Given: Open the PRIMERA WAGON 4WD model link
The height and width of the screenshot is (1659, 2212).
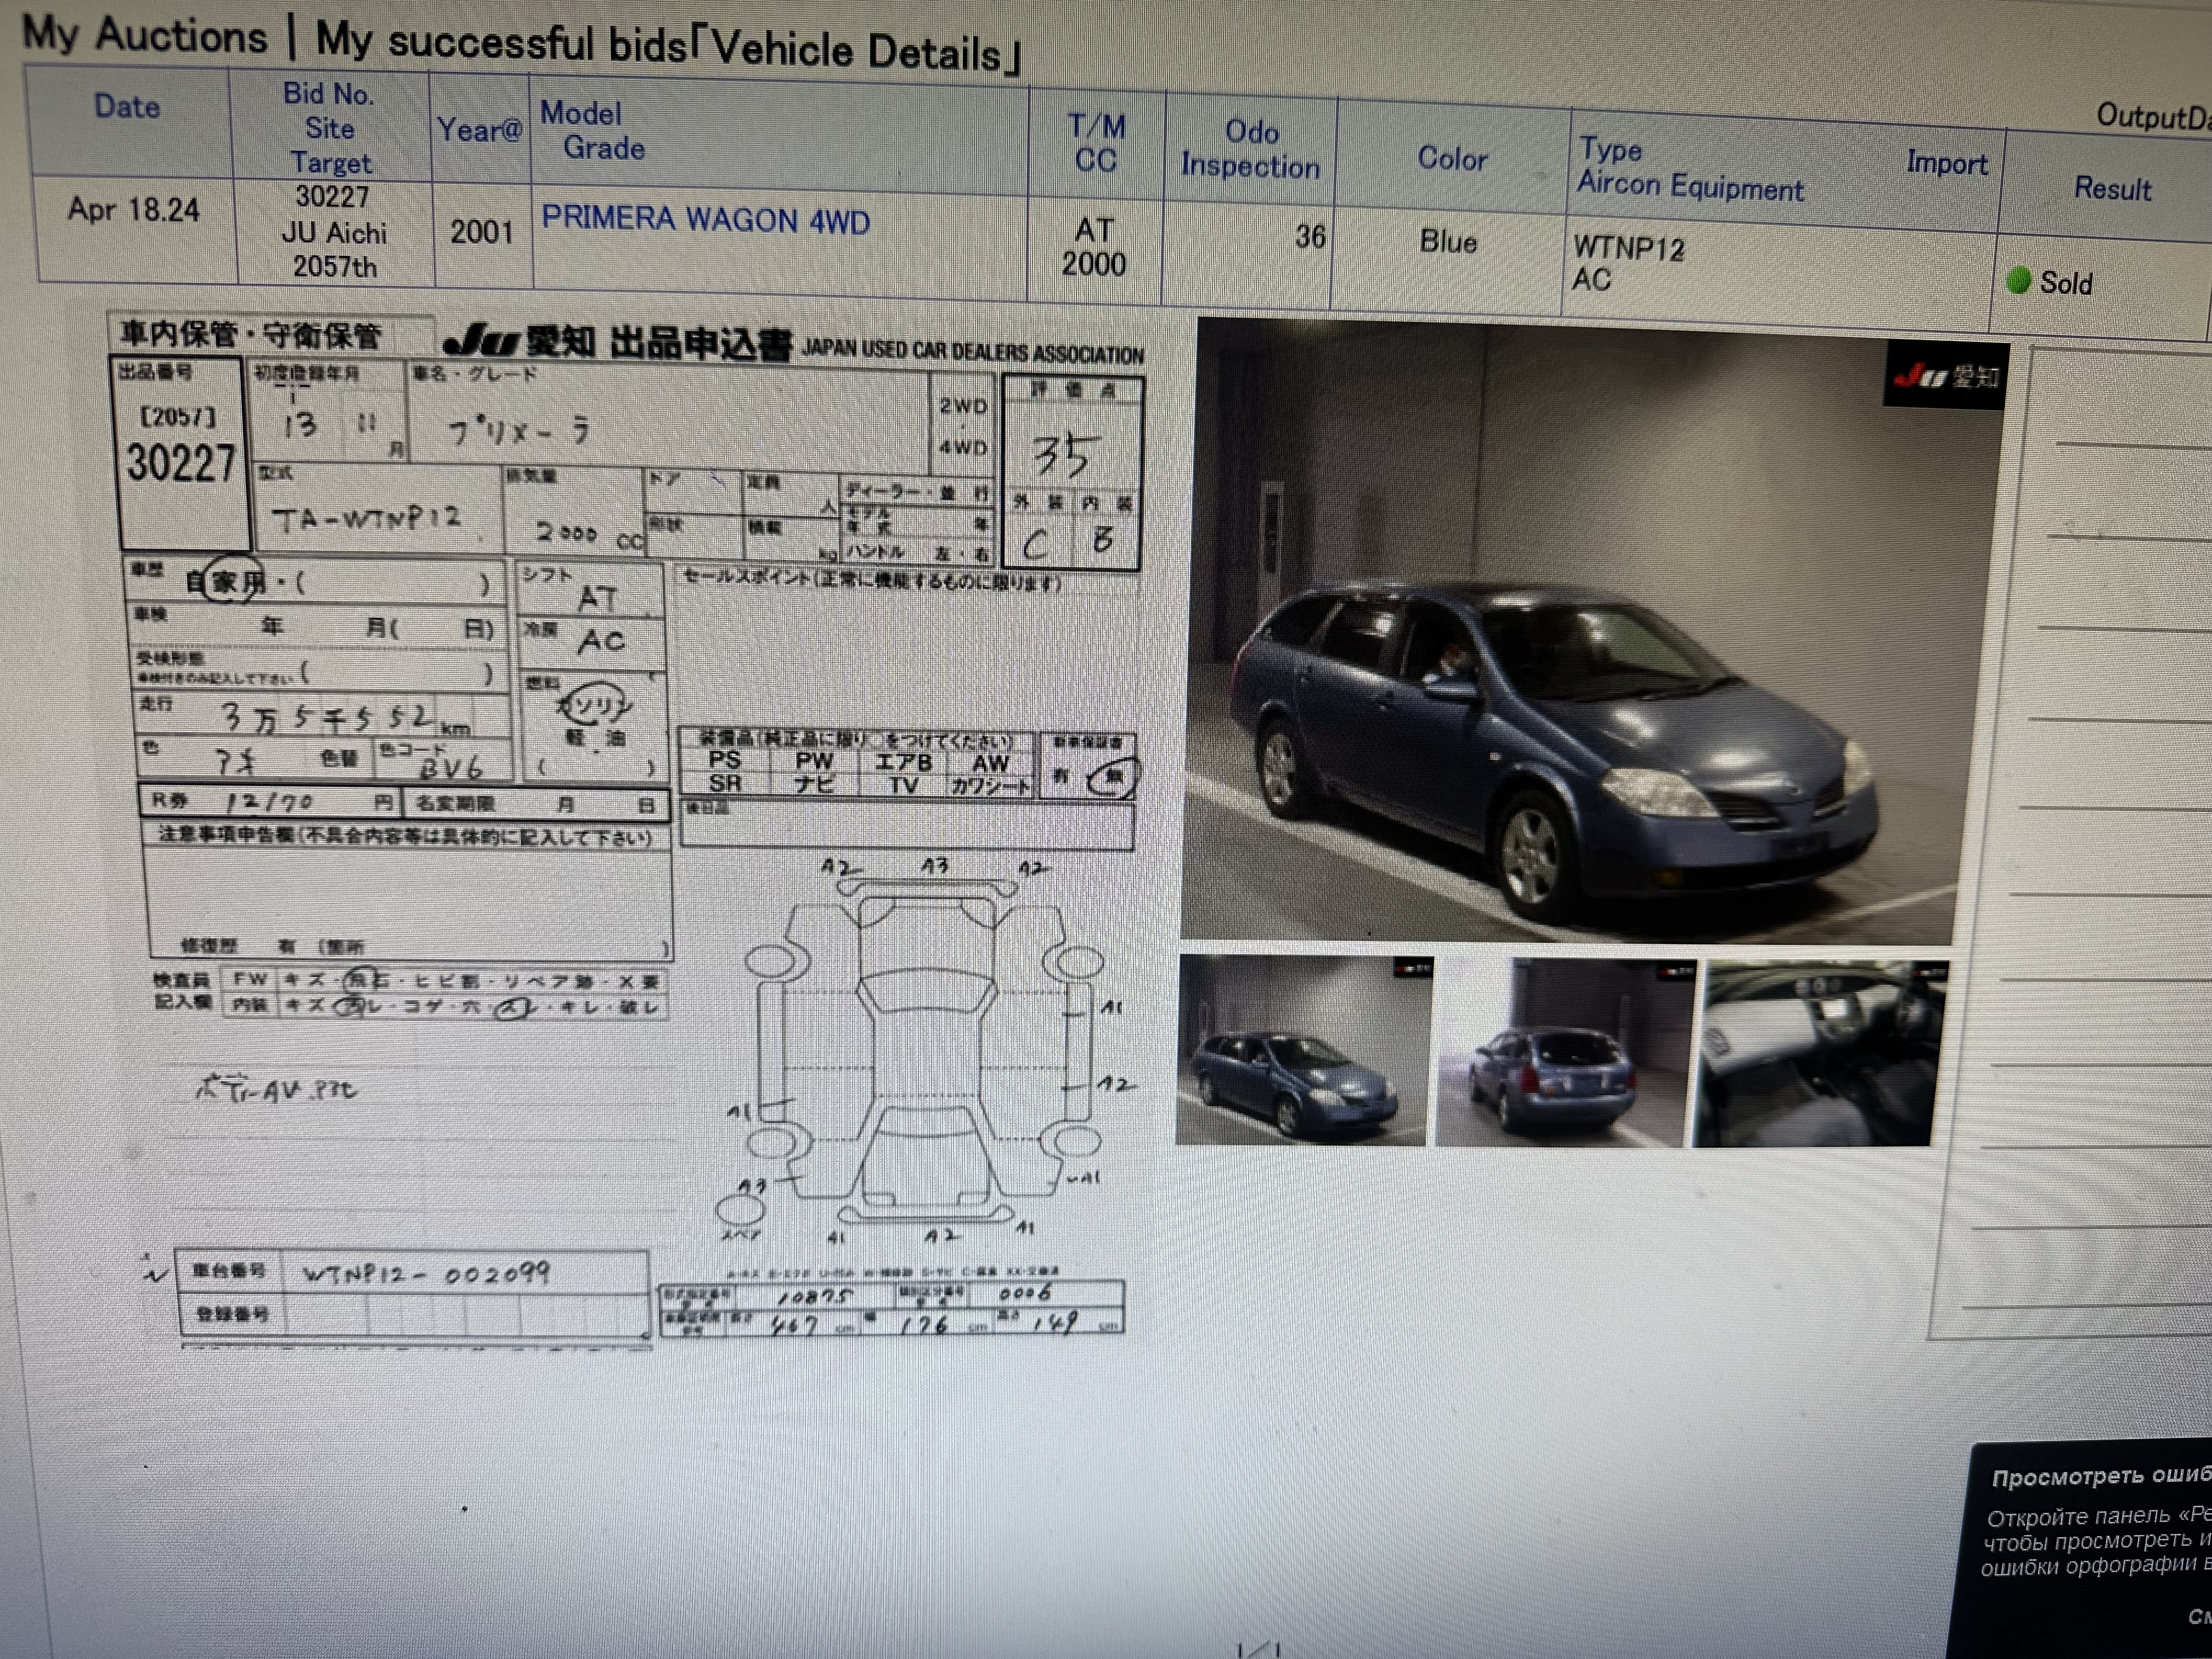Looking at the screenshot, I should coord(705,219).
